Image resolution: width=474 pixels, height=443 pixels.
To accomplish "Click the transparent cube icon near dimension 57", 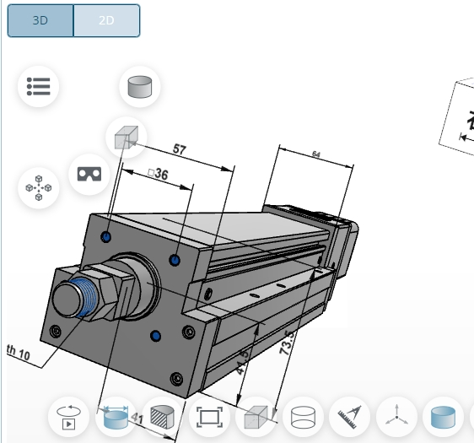I will [127, 138].
